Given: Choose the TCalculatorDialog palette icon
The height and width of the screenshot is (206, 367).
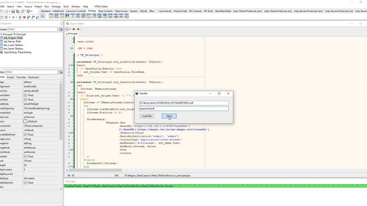Looking at the screenshot, I should click(110, 16).
